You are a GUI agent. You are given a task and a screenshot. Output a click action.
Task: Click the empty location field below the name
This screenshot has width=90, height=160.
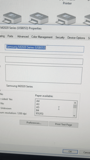click(x=44, y=60)
